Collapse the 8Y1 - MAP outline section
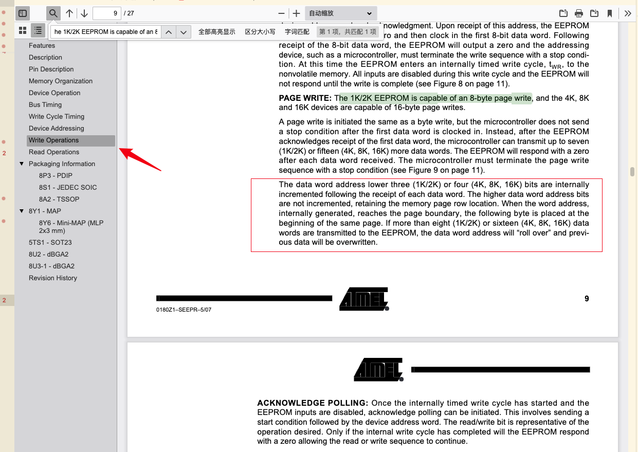Image resolution: width=638 pixels, height=452 pixels. [22, 211]
